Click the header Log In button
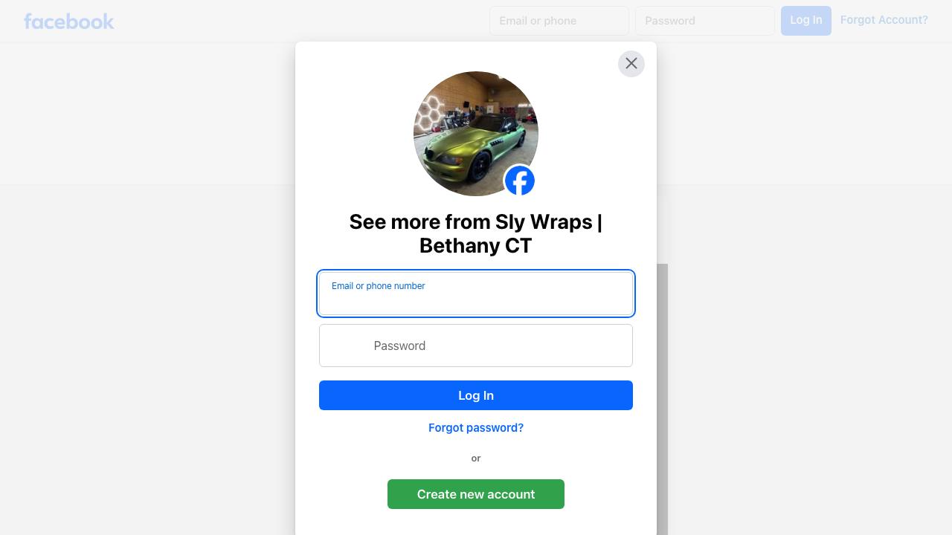Viewport: 952px width, 535px height. point(806,20)
